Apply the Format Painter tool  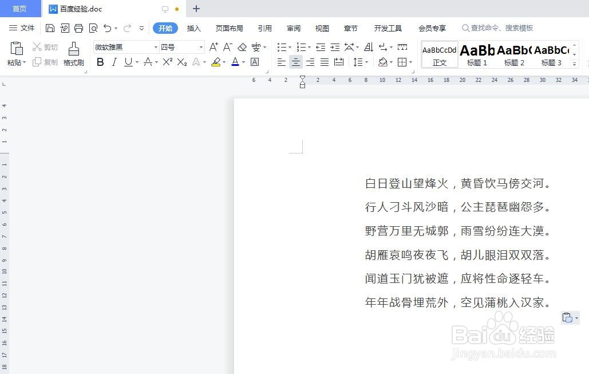pos(73,54)
